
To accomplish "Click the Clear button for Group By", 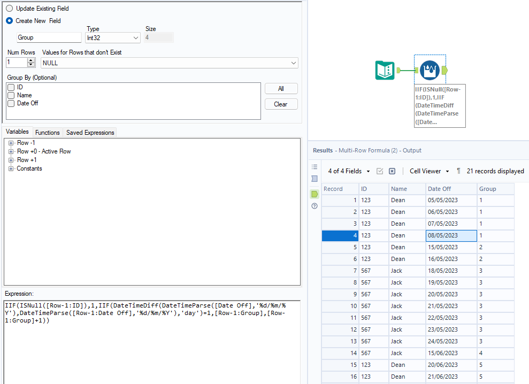I will [x=281, y=104].
